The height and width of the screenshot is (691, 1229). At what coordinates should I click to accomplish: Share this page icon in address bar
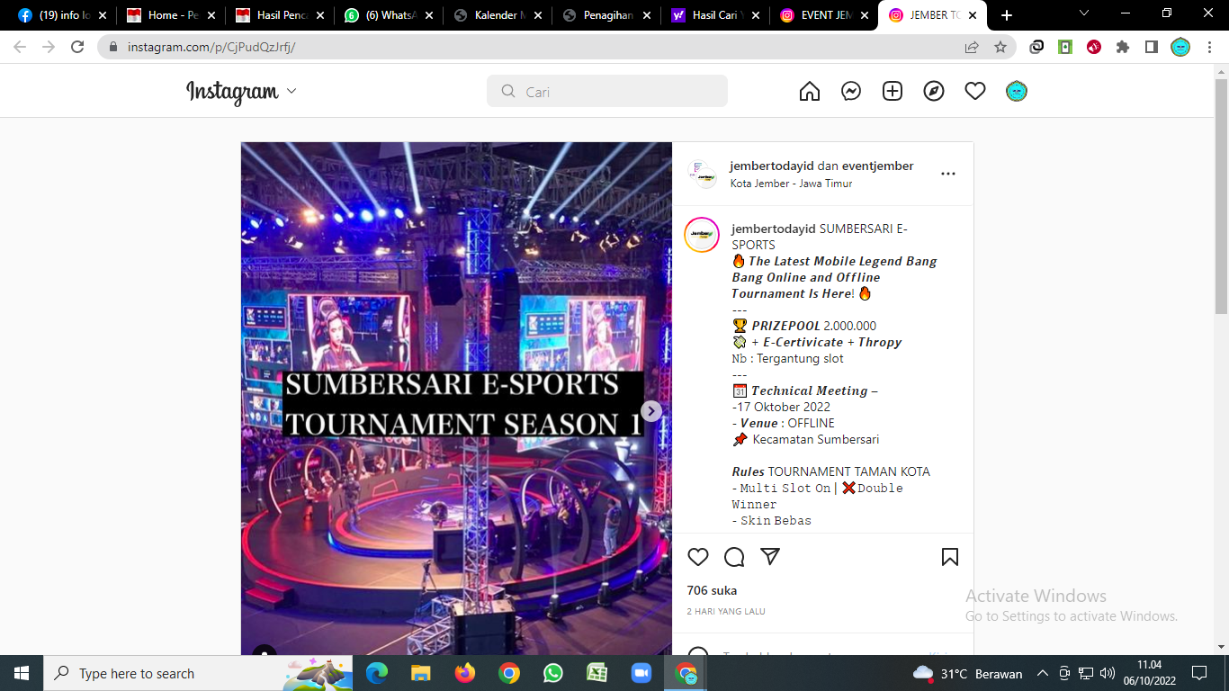[972, 47]
